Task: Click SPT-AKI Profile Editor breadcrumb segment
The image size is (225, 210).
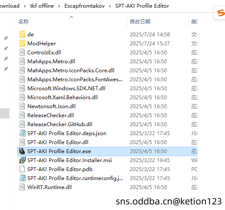Action: 142,6
